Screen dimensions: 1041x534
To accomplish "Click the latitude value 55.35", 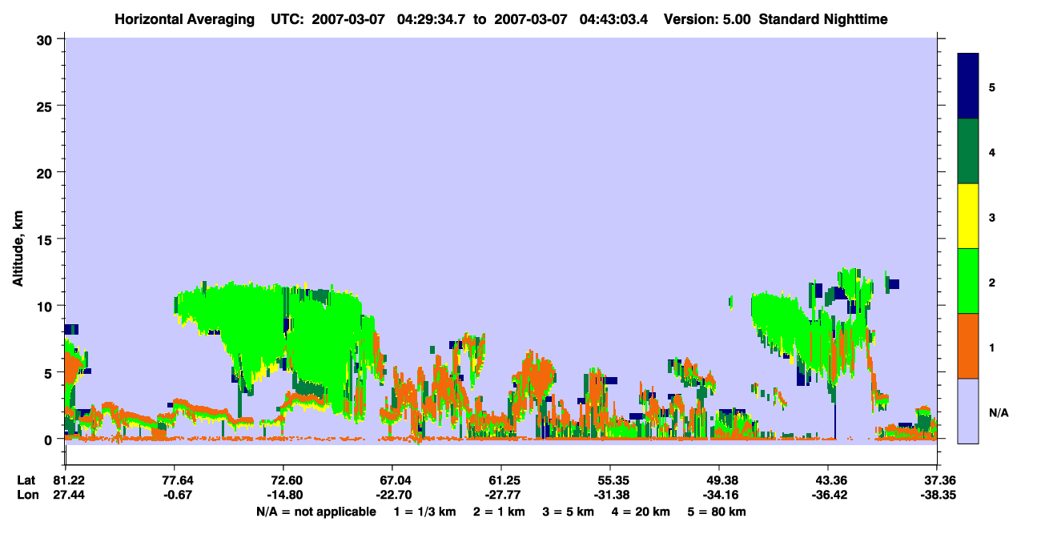I will 610,480.
